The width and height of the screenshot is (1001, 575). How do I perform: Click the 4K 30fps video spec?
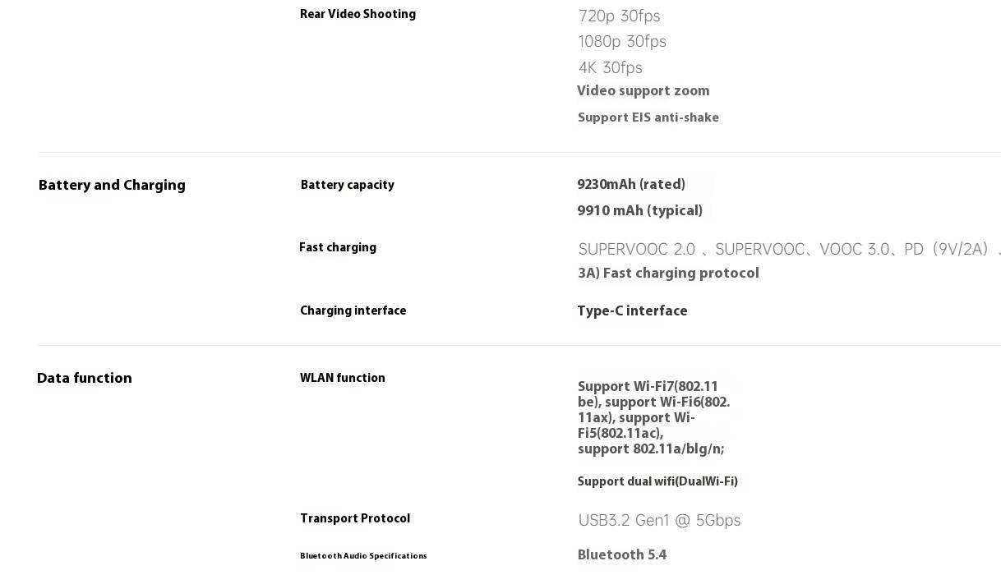[611, 67]
